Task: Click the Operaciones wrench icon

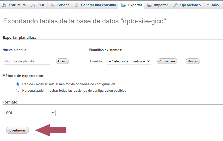Action: coord(176,5)
